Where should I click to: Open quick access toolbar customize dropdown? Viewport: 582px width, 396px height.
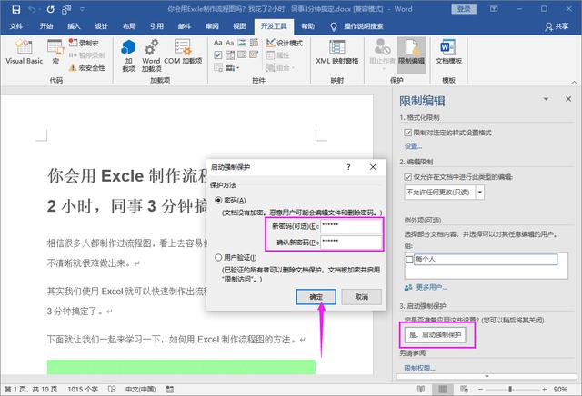pos(82,9)
